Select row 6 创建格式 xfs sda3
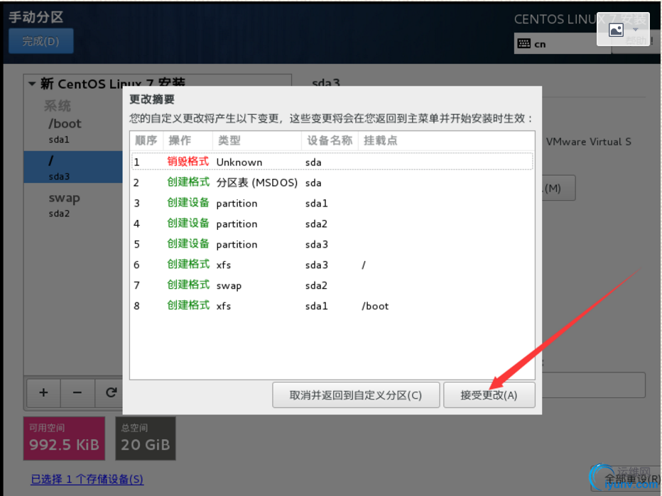This screenshot has width=662, height=496. coord(332,265)
